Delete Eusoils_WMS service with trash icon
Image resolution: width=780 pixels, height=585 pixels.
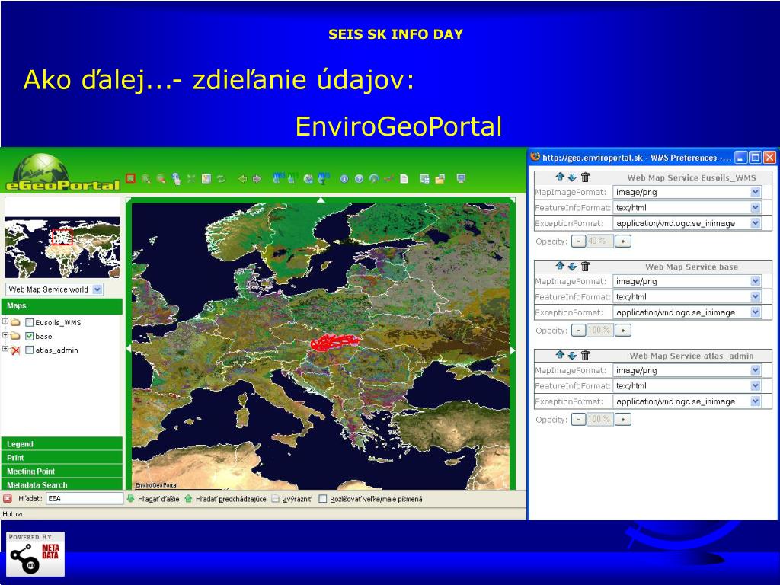pyautogui.click(x=585, y=177)
